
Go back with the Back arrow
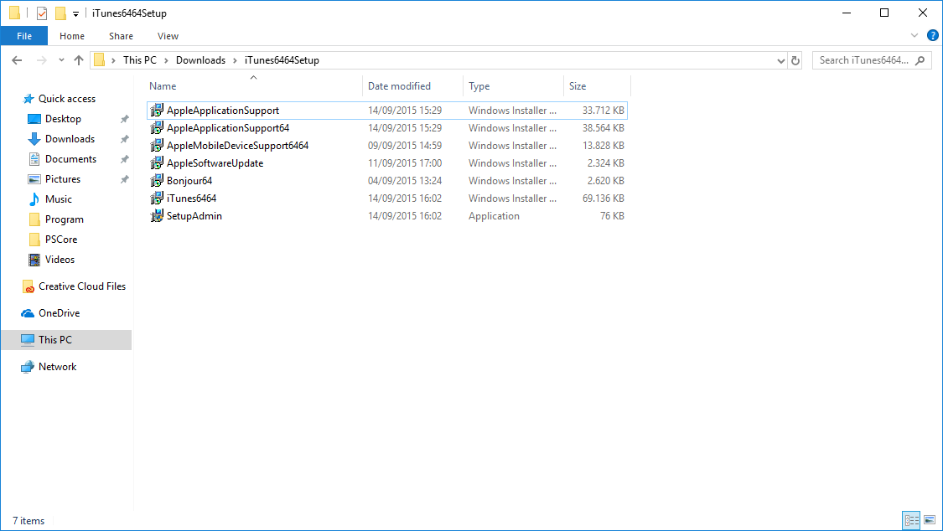[x=17, y=60]
